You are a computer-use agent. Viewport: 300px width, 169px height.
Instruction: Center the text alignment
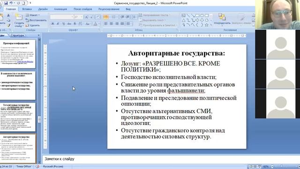point(112,24)
